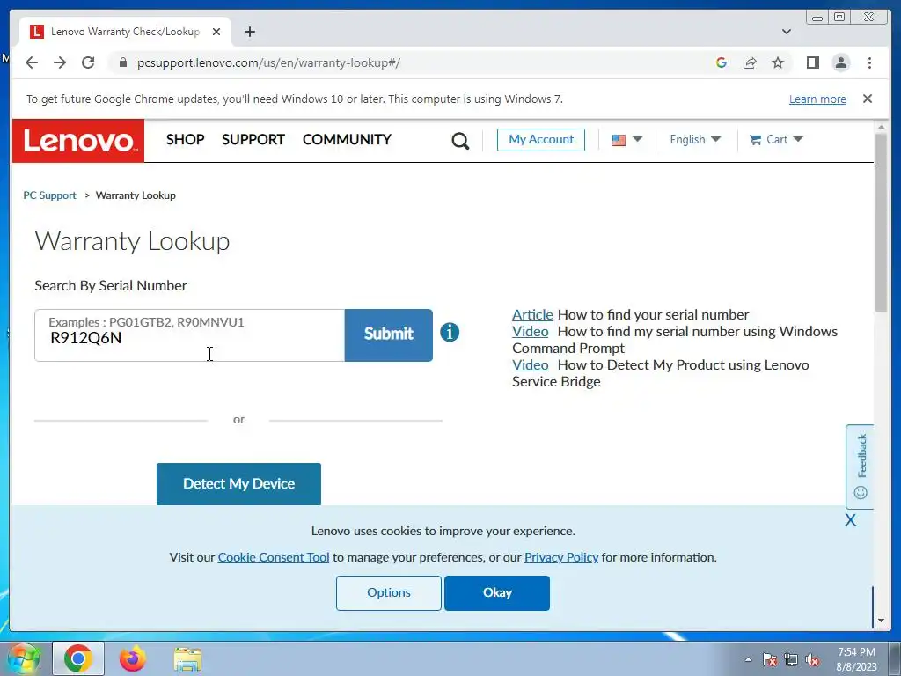Click the Learn more link
The image size is (901, 676).
[x=817, y=99]
